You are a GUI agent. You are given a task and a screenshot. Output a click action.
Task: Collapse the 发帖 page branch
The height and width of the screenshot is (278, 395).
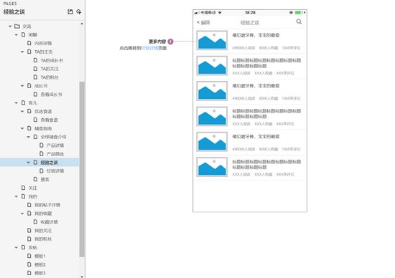coord(16,248)
